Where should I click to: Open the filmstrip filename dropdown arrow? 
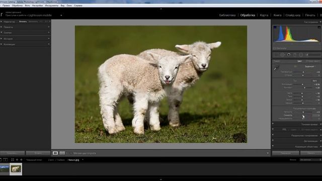click(x=83, y=160)
